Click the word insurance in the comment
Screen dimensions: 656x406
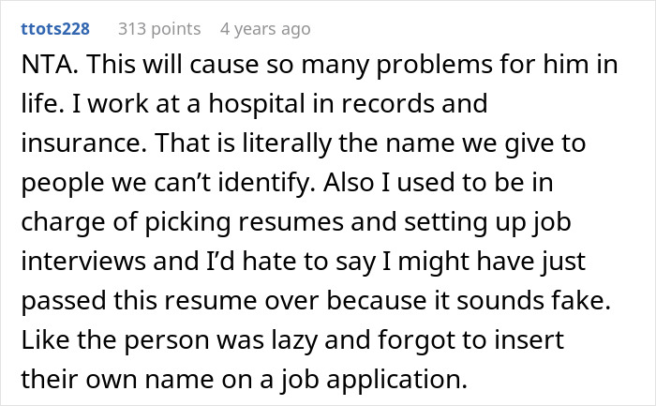click(82, 143)
